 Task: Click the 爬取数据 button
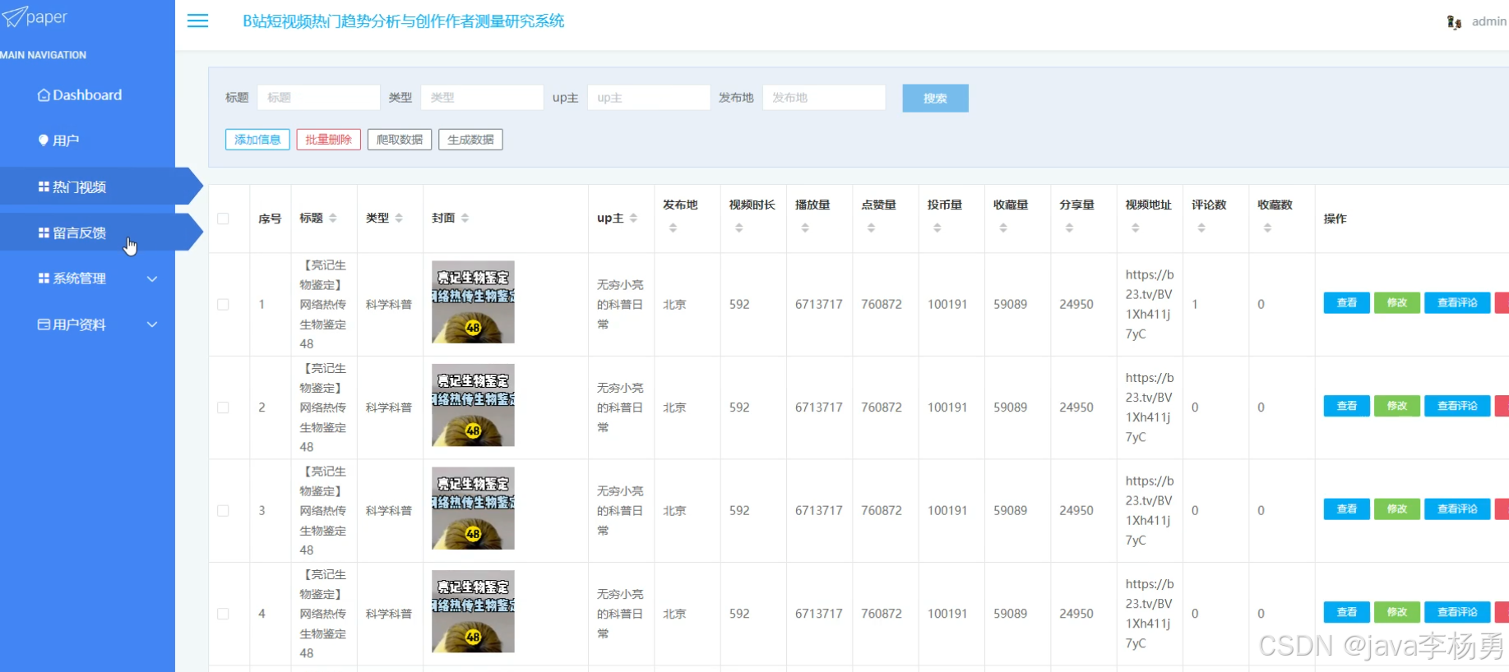pyautogui.click(x=400, y=140)
